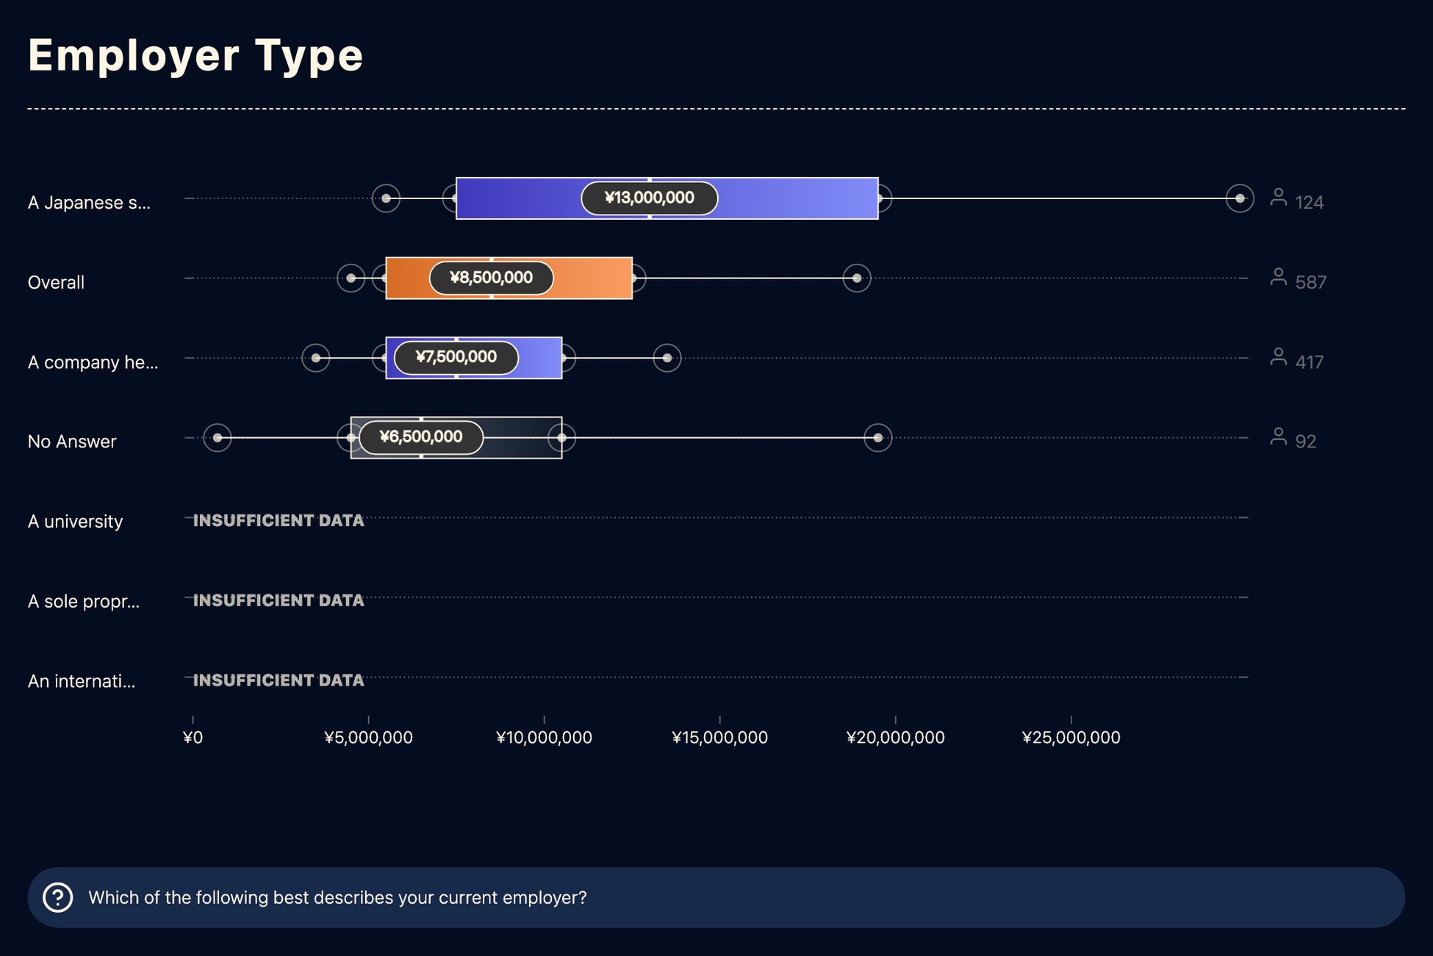Click the 'A Japanese s...' row label
The image size is (1433, 956).
coord(89,203)
